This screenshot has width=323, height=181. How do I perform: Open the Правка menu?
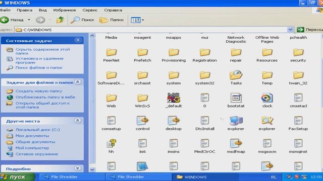25,10
